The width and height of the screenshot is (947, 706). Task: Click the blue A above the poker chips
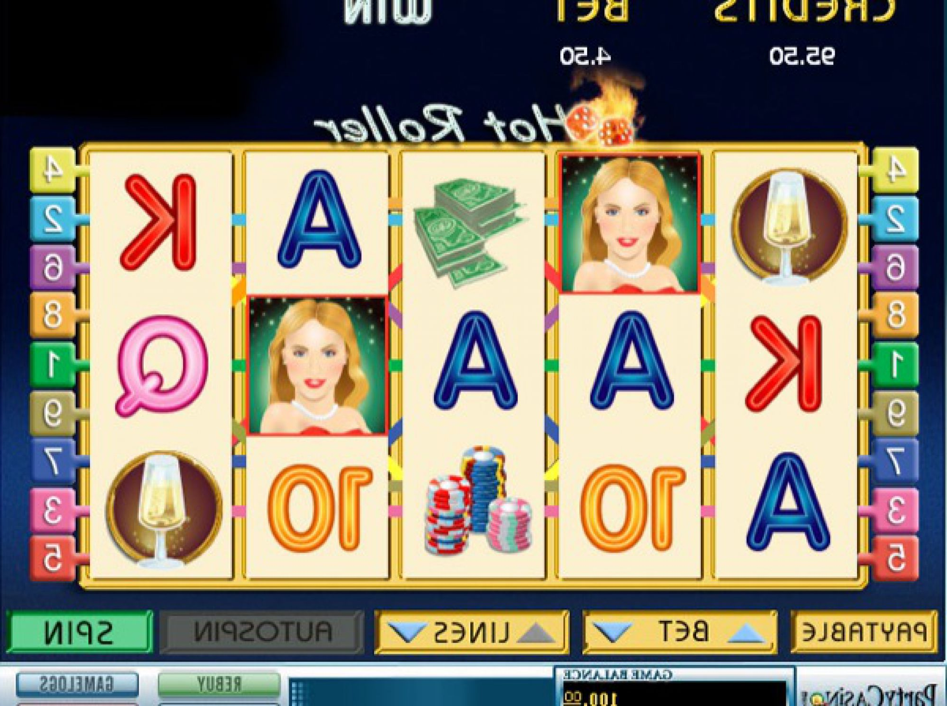(x=475, y=361)
